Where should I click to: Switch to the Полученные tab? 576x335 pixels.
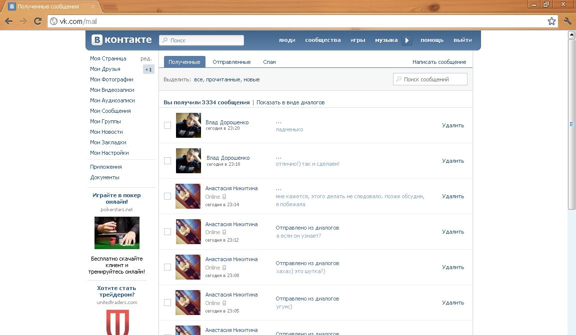[x=184, y=62]
